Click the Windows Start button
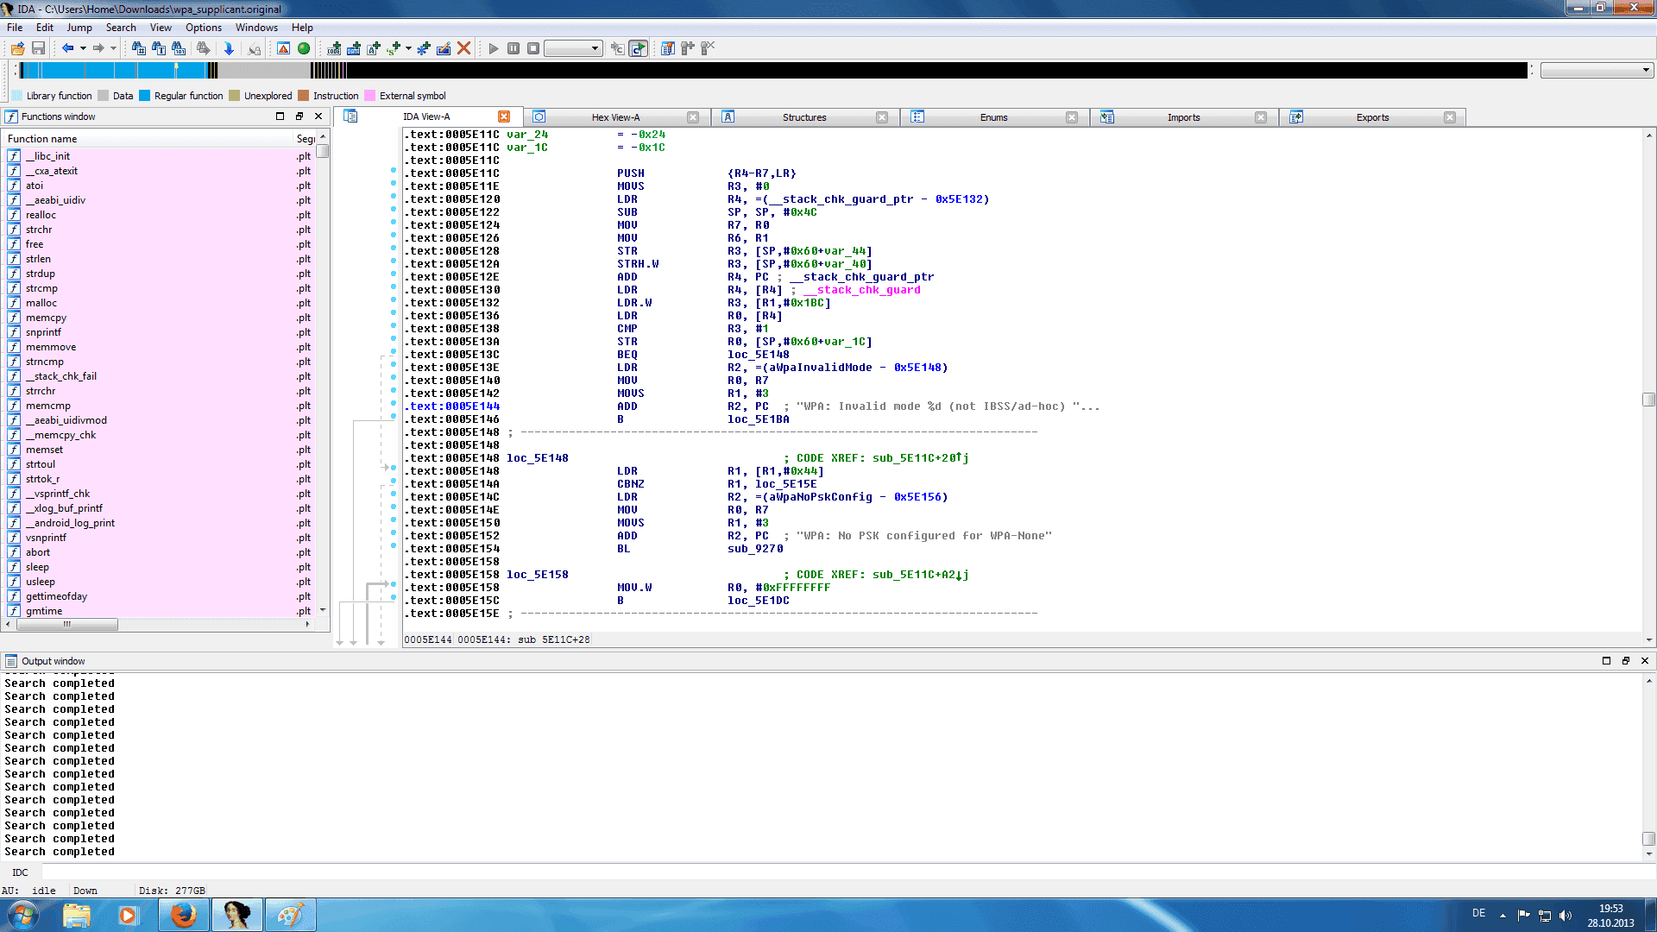The height and width of the screenshot is (932, 1657). point(22,915)
